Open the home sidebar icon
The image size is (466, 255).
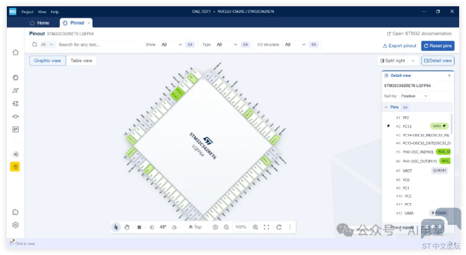tap(15, 52)
